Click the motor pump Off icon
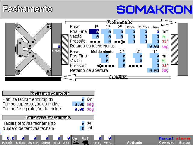Screen dimensions: 193x145 click(85, 140)
